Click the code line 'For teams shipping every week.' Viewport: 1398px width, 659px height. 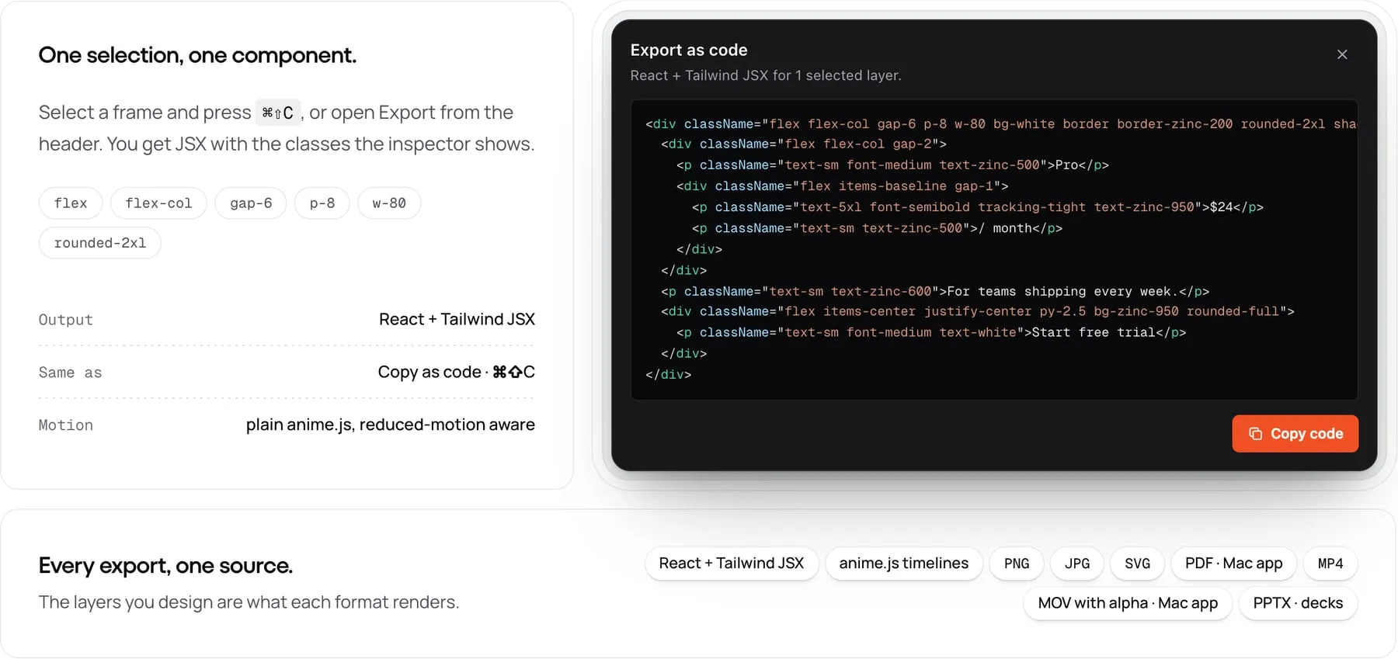coord(935,292)
